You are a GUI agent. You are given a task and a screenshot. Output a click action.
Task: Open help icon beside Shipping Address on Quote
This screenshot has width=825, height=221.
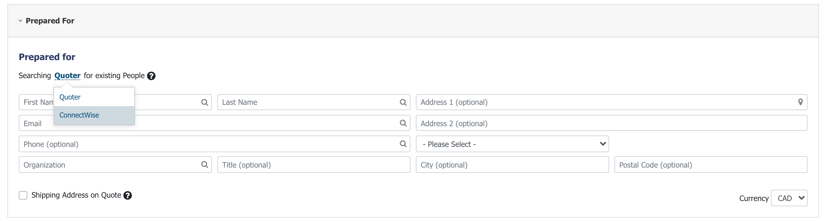coord(128,195)
